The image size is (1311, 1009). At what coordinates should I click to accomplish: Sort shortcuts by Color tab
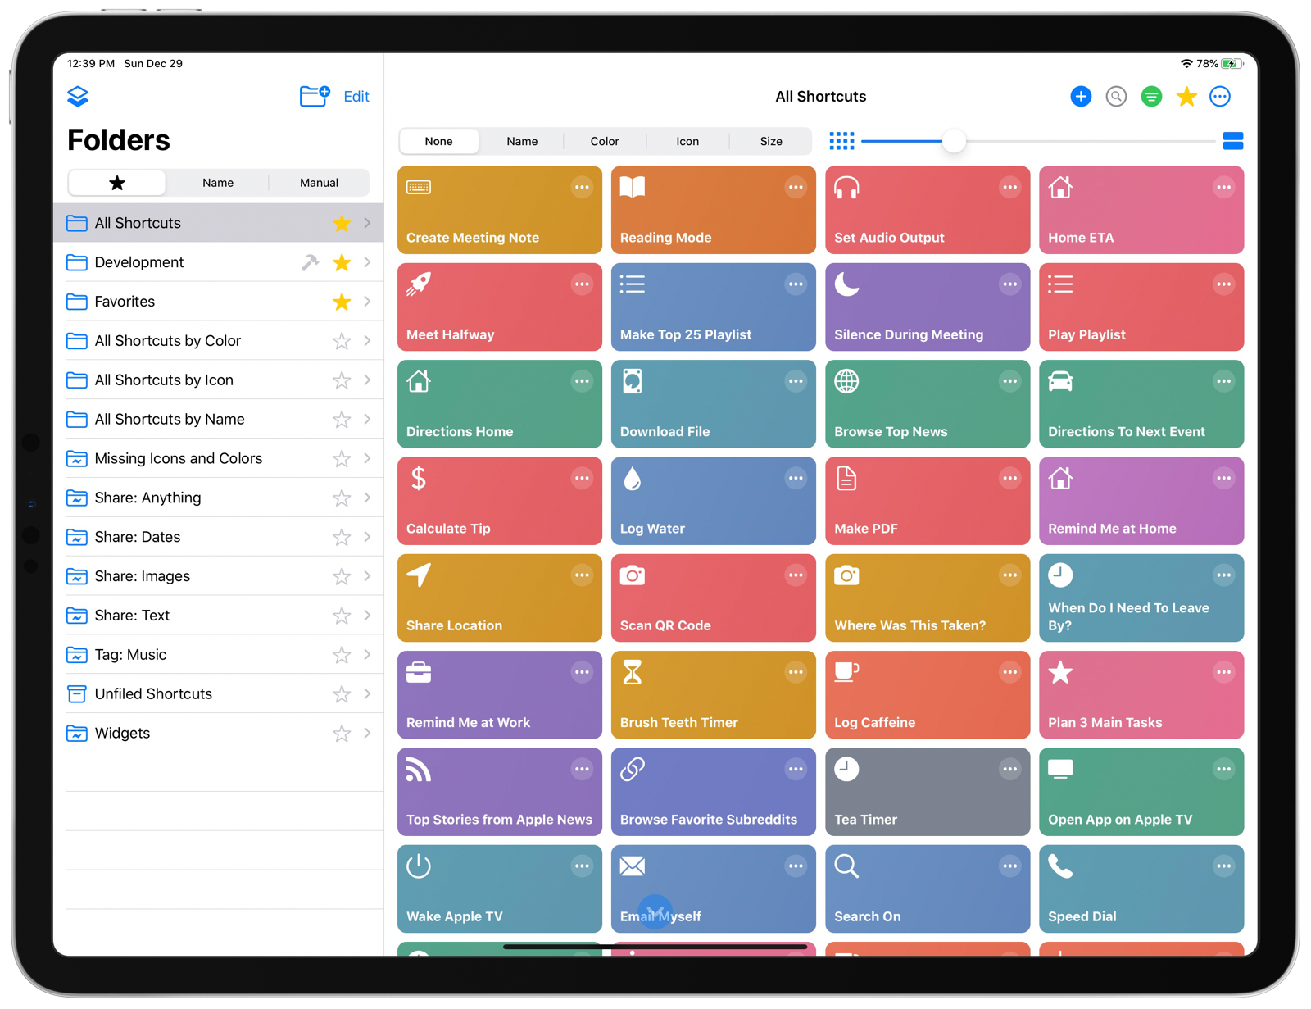pos(605,141)
